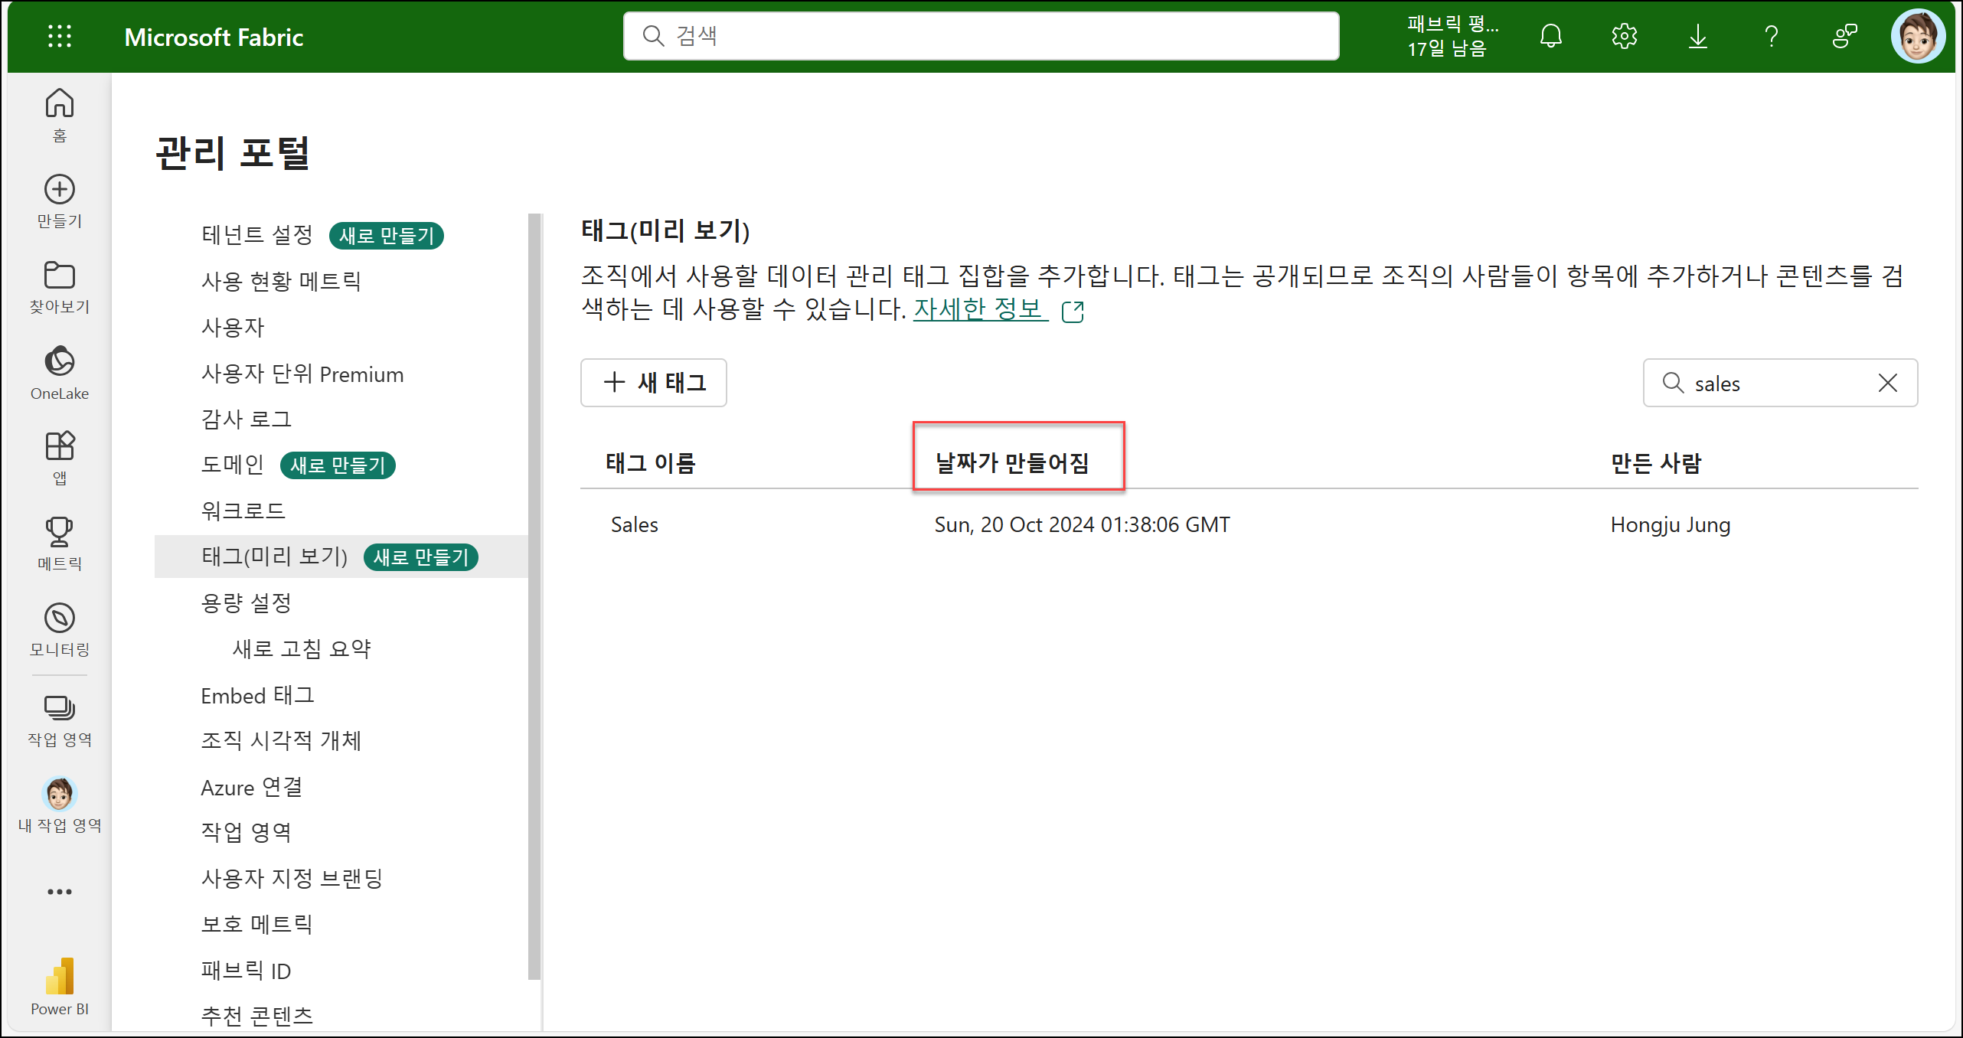This screenshot has width=1963, height=1038.
Task: Go to Home (홈) in the sidebar
Action: click(59, 115)
